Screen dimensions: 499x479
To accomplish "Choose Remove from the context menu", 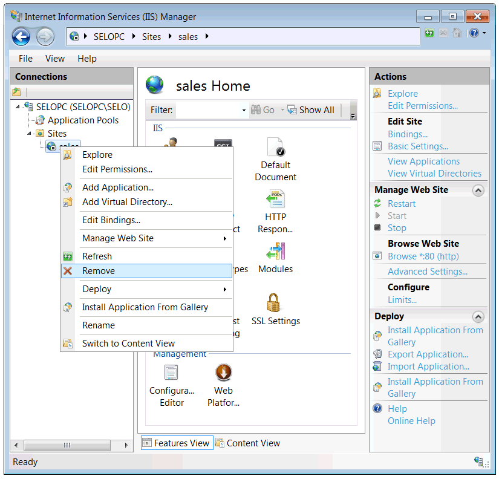I will tap(146, 271).
